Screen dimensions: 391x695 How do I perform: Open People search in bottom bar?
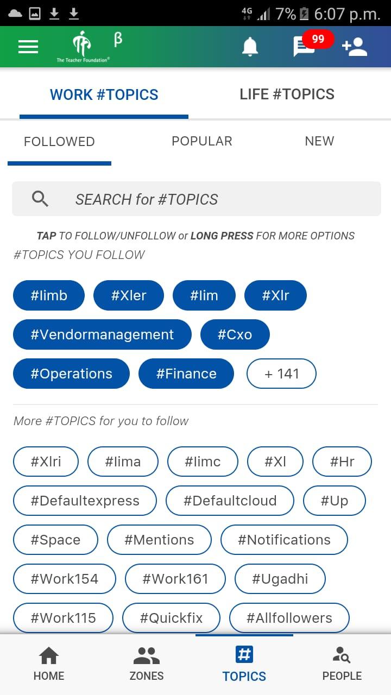click(342, 664)
